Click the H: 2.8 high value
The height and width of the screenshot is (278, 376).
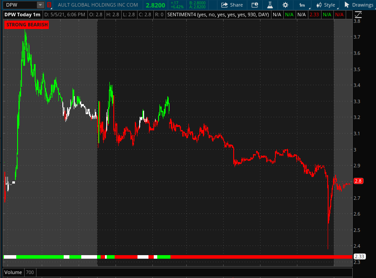(x=113, y=14)
